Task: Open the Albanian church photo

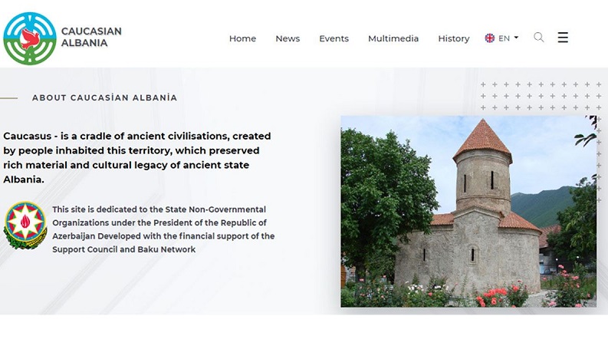Action: 468,212
